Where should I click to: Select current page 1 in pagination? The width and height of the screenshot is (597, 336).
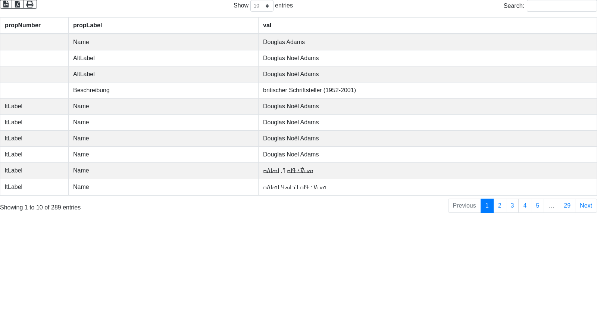[487, 206]
